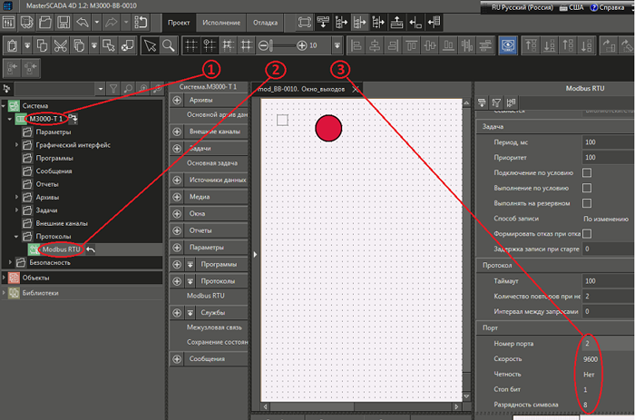635x420 pixels.
Task: Open the Отладка tab
Action: (x=265, y=22)
